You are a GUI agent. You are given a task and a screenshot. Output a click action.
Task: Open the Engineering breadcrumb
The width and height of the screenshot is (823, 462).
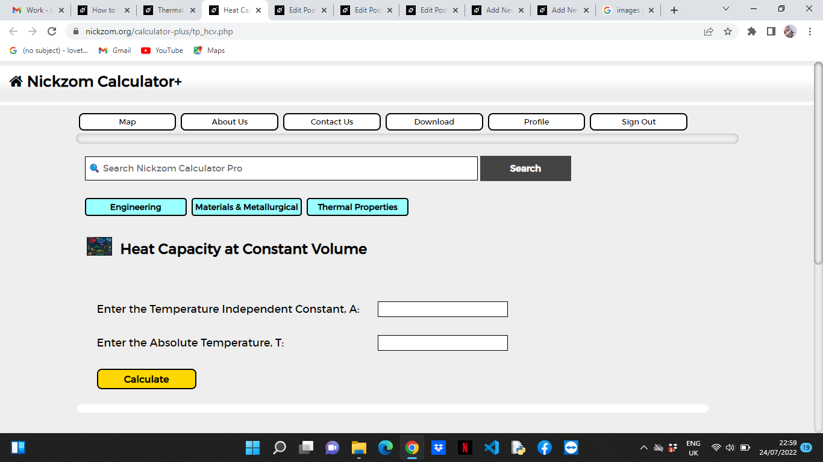(x=136, y=207)
